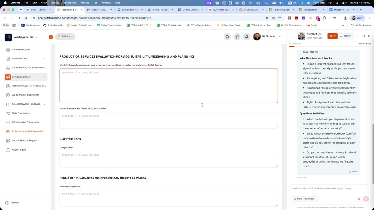Open Chrome downloads icon
Screen dimensions: 374x210
click(x=345, y=18)
